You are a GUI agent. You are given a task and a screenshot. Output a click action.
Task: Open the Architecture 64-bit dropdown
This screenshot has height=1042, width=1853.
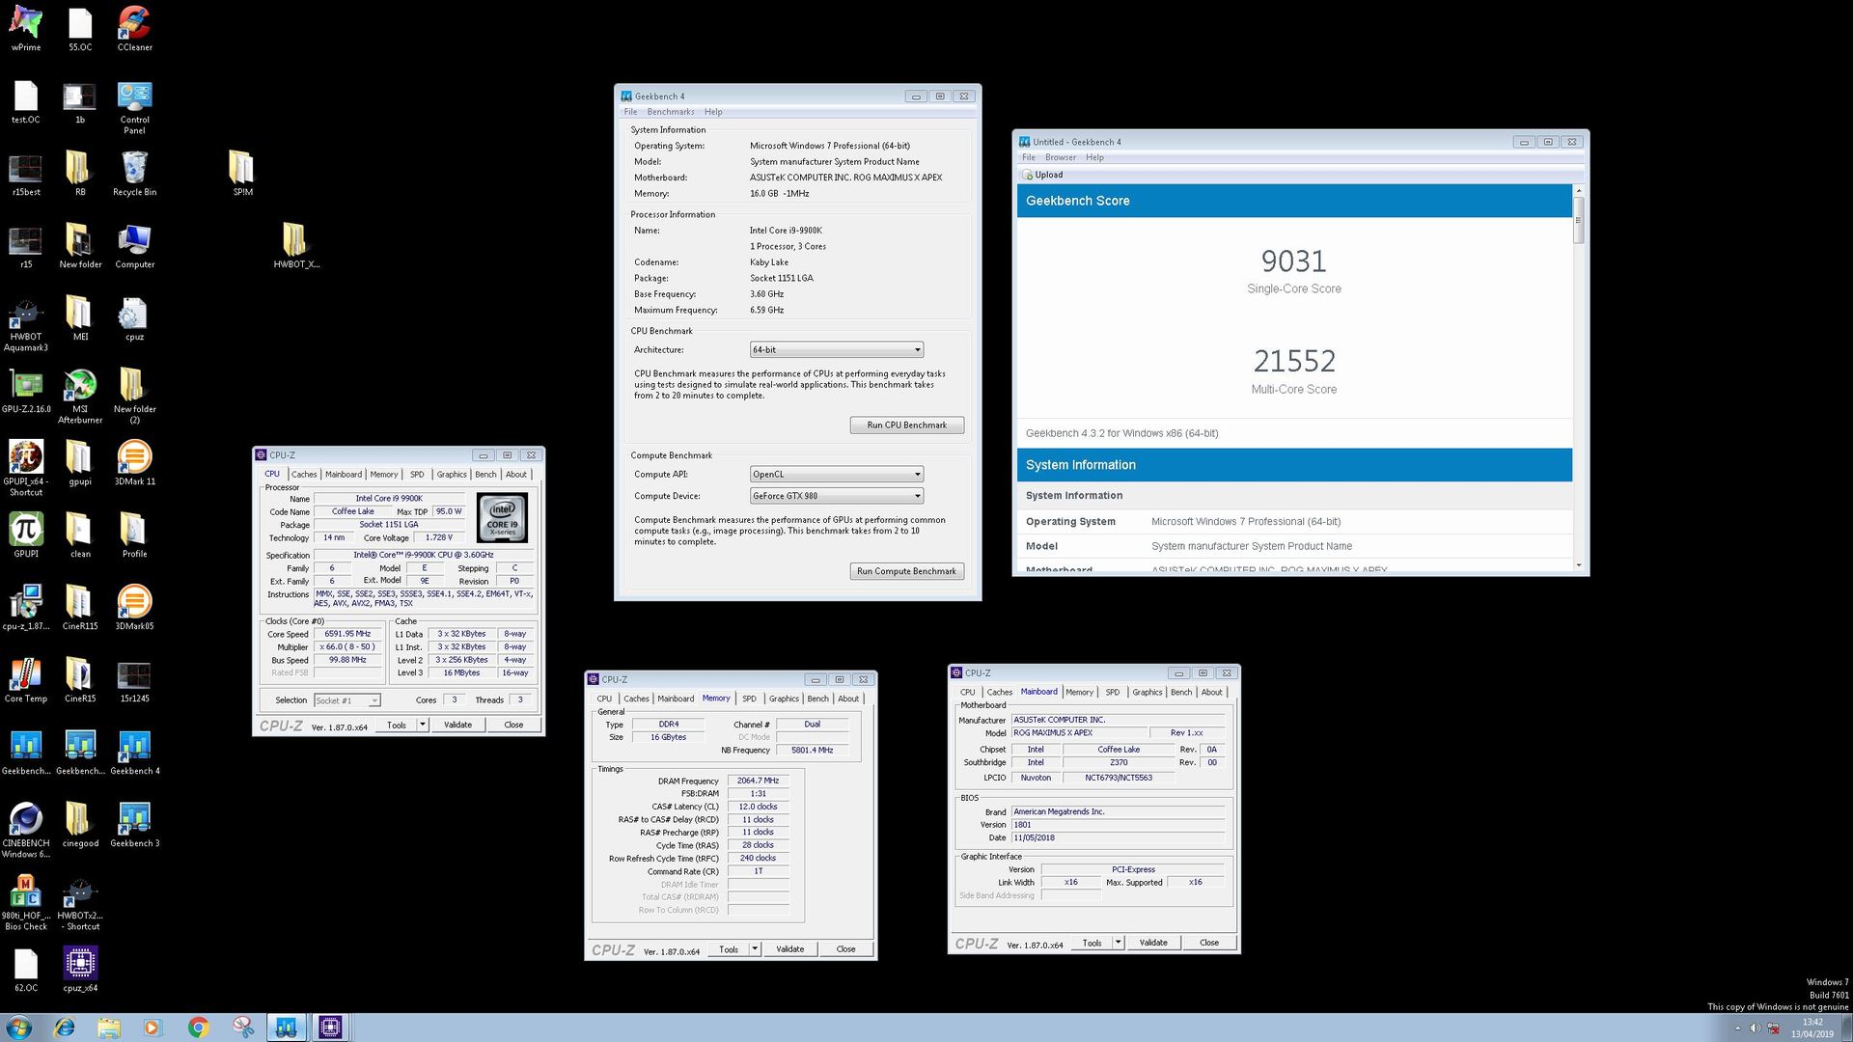[837, 350]
